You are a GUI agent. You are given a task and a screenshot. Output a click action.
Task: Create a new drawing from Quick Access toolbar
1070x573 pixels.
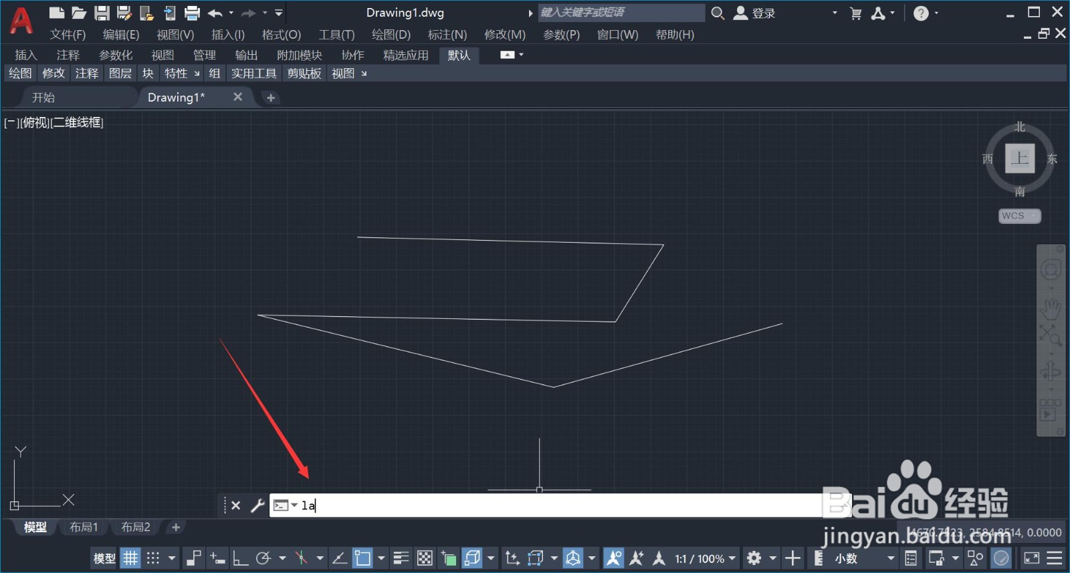[57, 13]
